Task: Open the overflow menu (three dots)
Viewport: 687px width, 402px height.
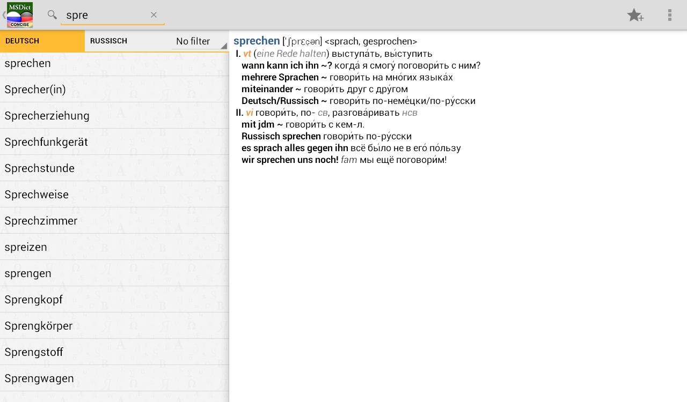Action: (669, 15)
